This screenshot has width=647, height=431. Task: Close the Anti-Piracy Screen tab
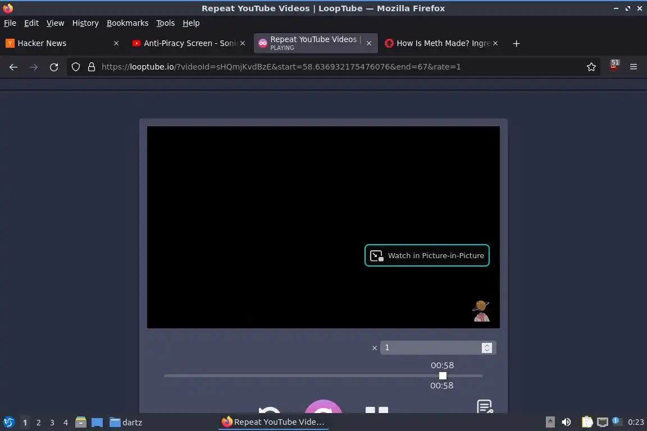click(243, 43)
